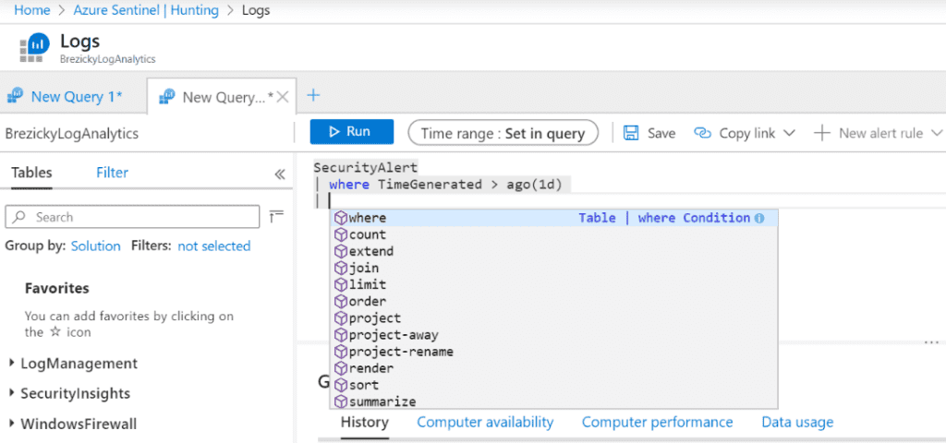Choose the 'sort' operator suggestion
Screen dimensions: 946x443
(554, 385)
